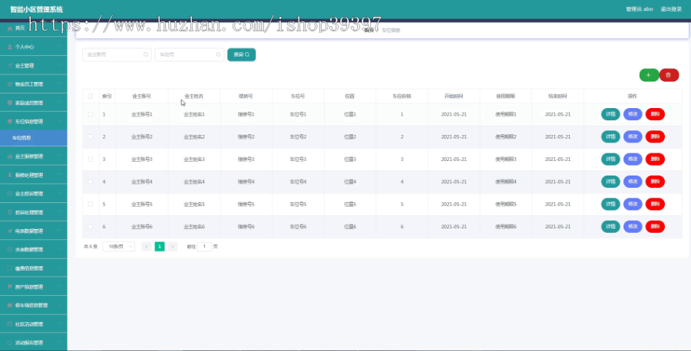691x351 pixels.
Task: Click the envelope icon beside 社区活动管理
Action: (10, 323)
